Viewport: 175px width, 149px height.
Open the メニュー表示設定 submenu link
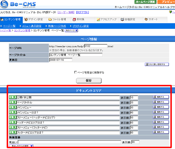click(x=32, y=26)
